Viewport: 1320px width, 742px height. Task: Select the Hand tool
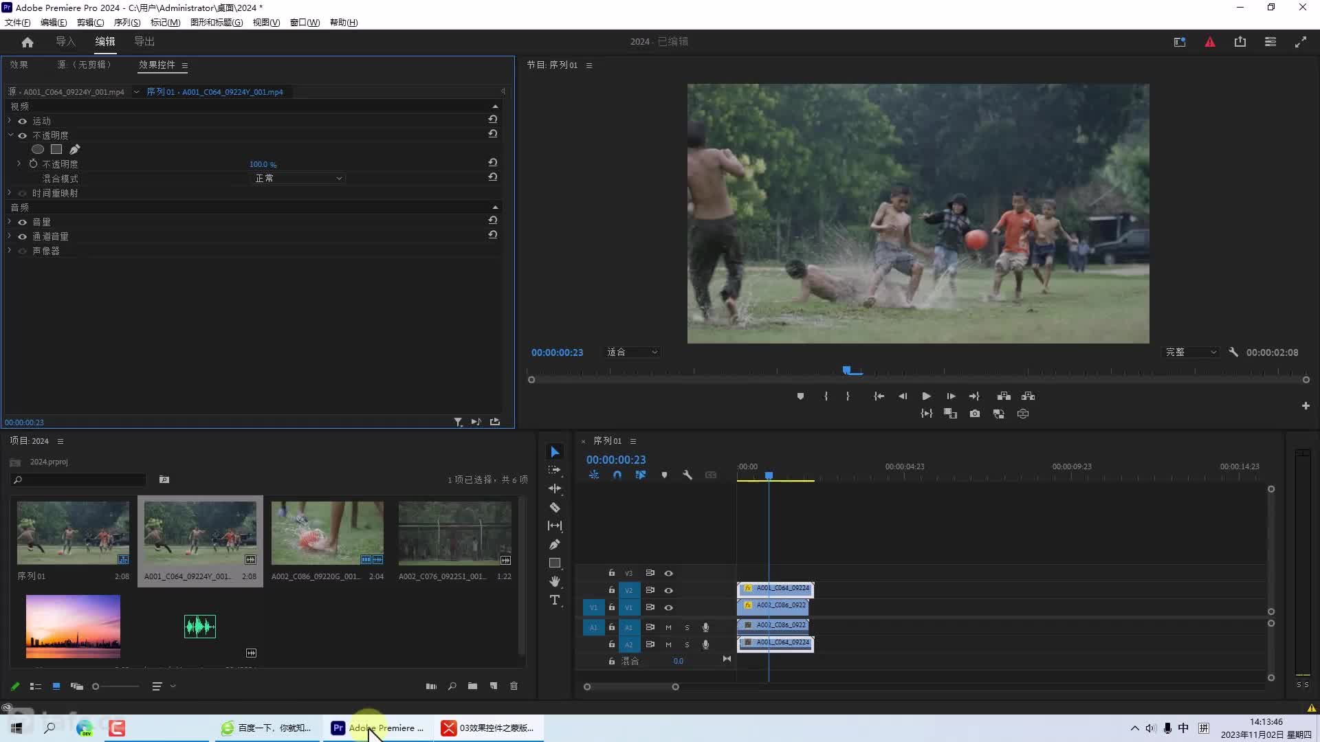tap(555, 581)
